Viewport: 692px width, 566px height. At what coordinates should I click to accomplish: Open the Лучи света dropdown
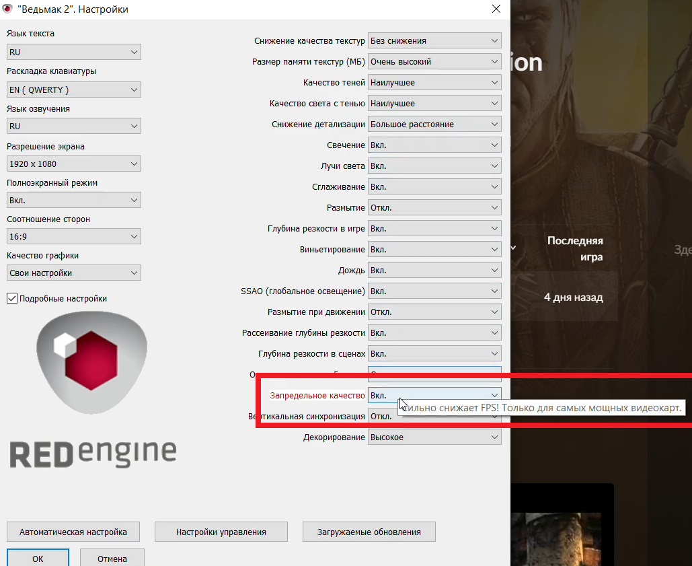click(434, 166)
